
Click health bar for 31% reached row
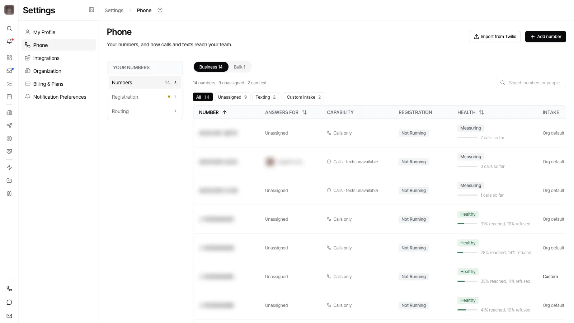(467, 224)
